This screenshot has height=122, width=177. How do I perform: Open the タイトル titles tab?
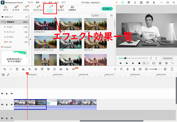click(x=26, y=8)
